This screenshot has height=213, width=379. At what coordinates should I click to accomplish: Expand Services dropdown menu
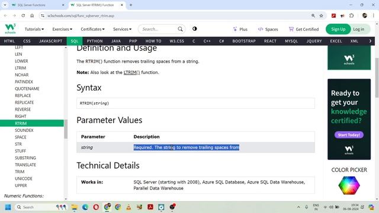(123, 29)
